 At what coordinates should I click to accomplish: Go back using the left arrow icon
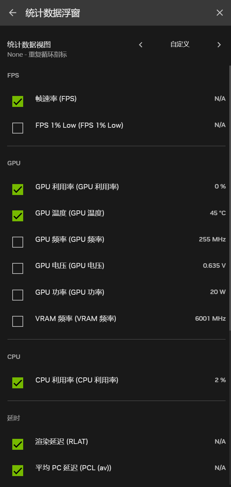(13, 13)
